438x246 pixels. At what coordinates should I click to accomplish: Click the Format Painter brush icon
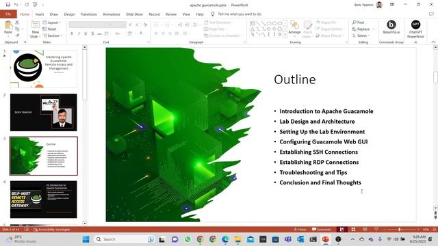point(17,36)
